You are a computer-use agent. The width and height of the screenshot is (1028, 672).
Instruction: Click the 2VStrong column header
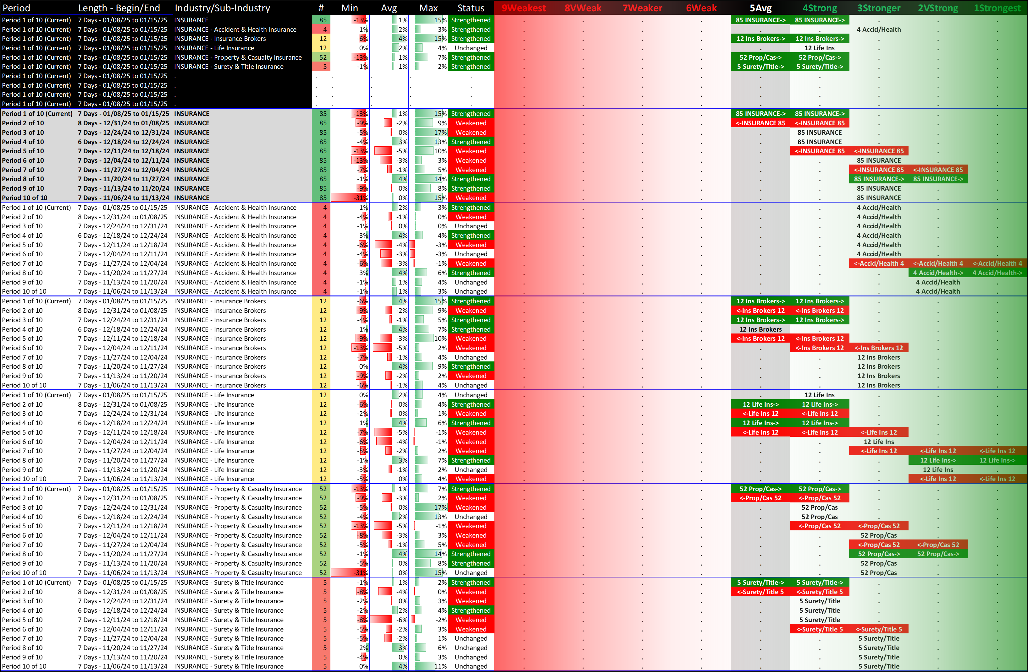938,8
